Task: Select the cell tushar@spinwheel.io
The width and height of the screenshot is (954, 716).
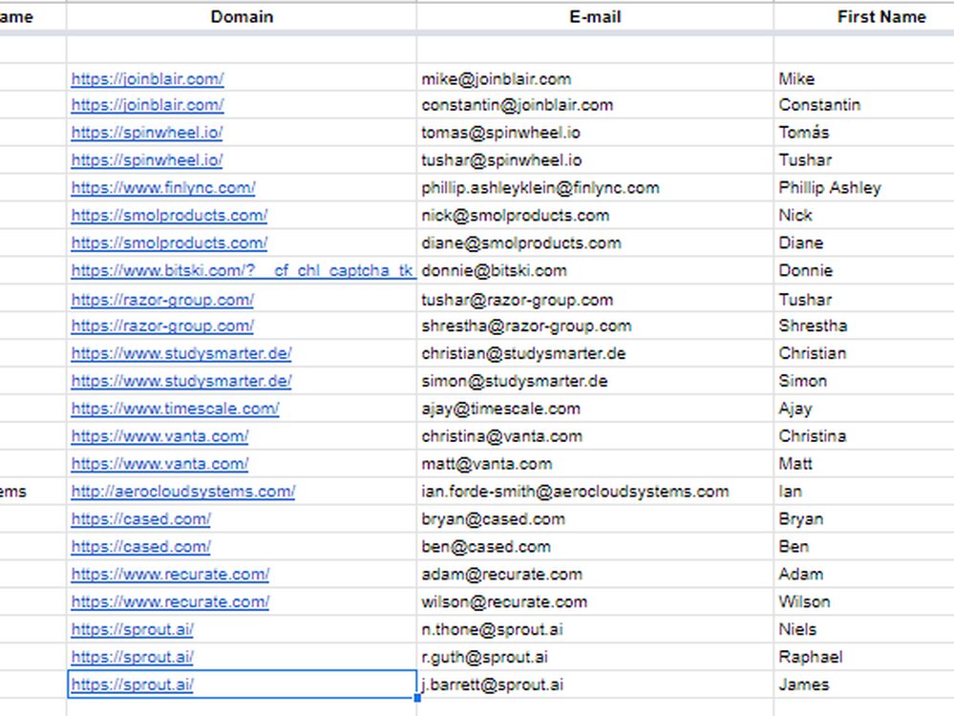Action: pos(595,160)
